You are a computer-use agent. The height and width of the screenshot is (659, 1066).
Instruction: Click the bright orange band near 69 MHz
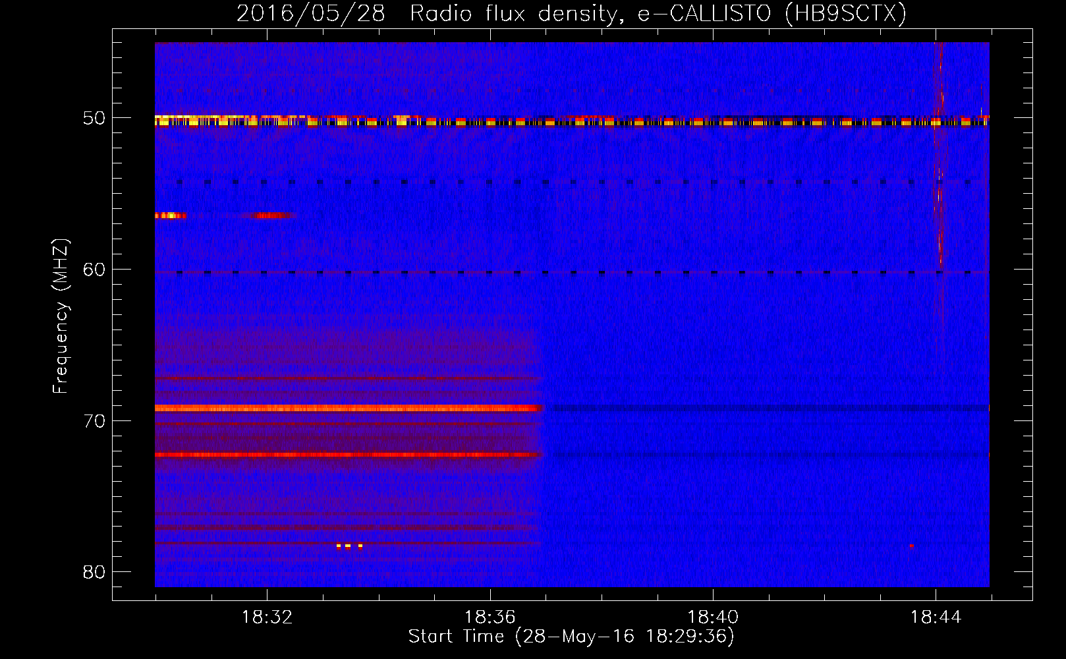(x=348, y=409)
